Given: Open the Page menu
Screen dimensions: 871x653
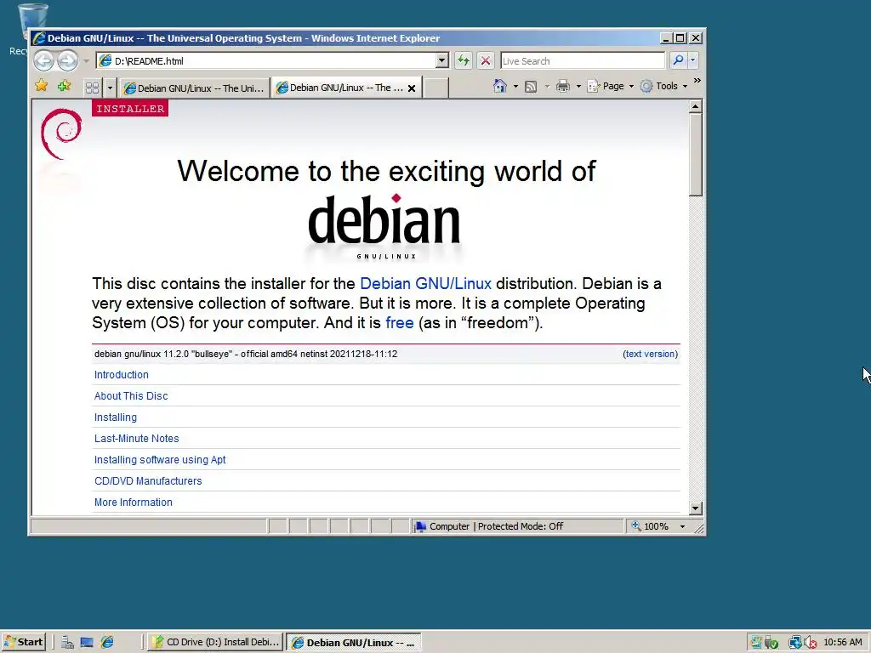Looking at the screenshot, I should point(611,86).
